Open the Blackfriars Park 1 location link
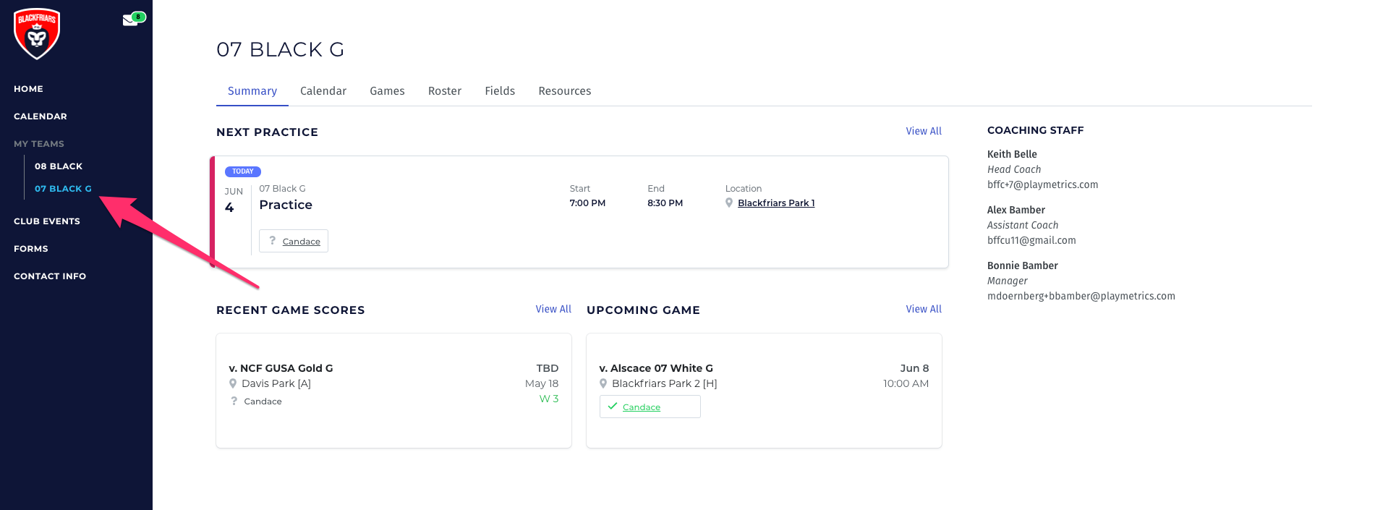This screenshot has width=1375, height=510. 776,203
